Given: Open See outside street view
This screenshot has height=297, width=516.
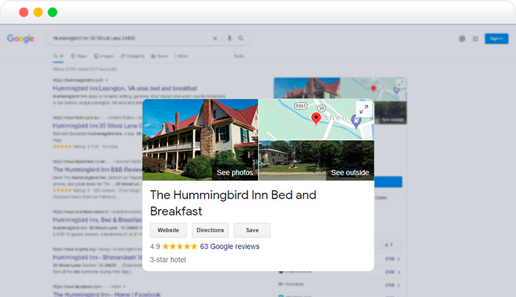Looking at the screenshot, I should coord(350,173).
